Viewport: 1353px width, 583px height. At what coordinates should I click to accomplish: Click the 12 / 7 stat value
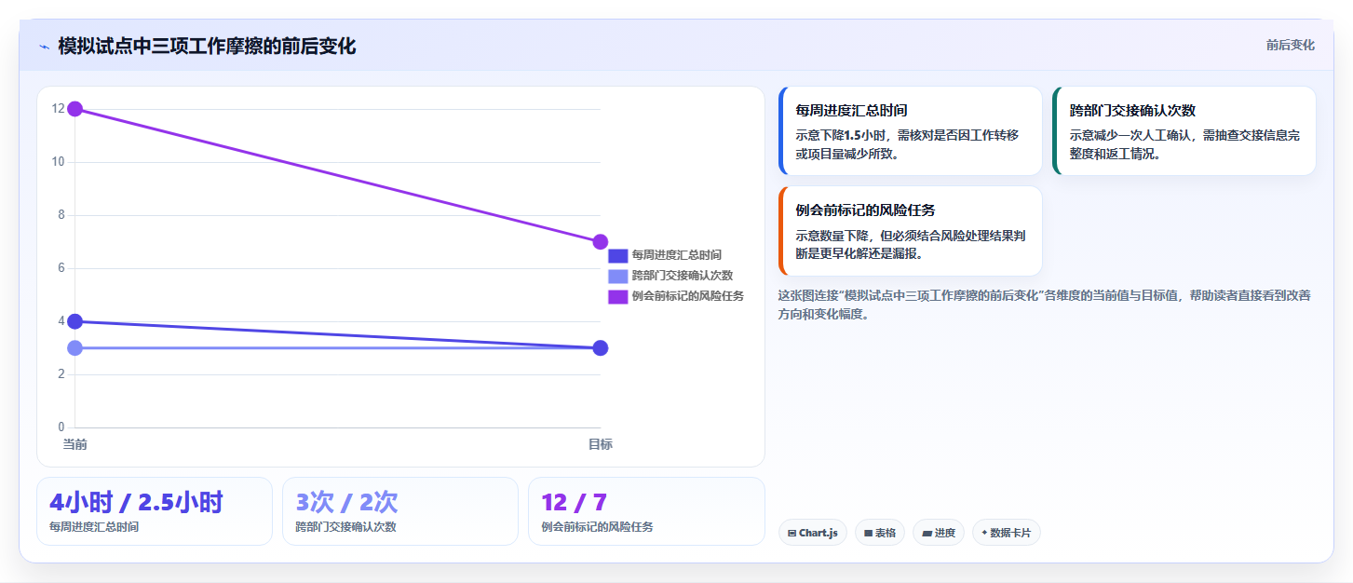tap(574, 502)
